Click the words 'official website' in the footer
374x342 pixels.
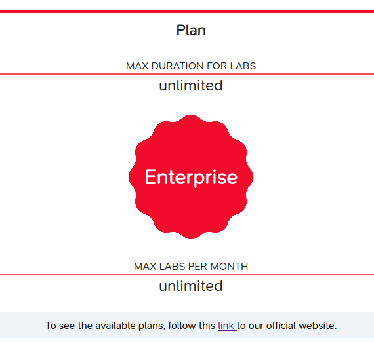point(301,326)
